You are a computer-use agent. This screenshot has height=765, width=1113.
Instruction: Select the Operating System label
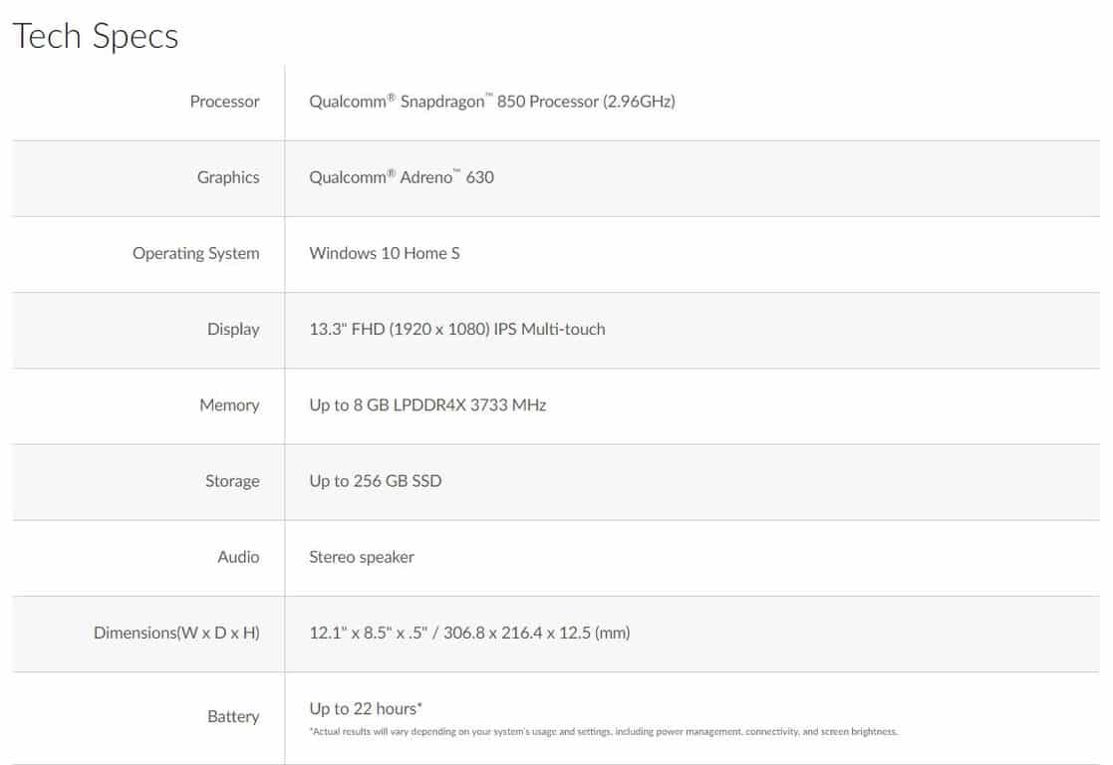[x=196, y=253]
